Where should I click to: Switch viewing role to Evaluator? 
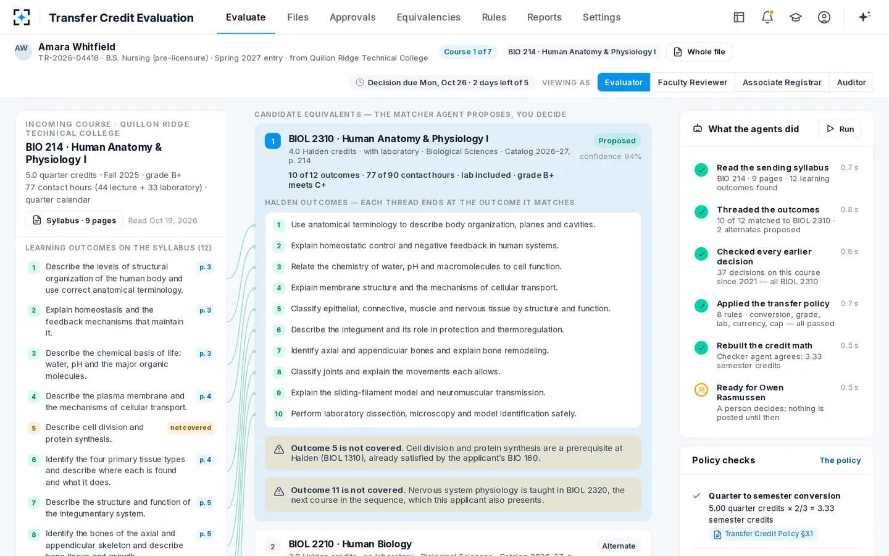(x=624, y=82)
